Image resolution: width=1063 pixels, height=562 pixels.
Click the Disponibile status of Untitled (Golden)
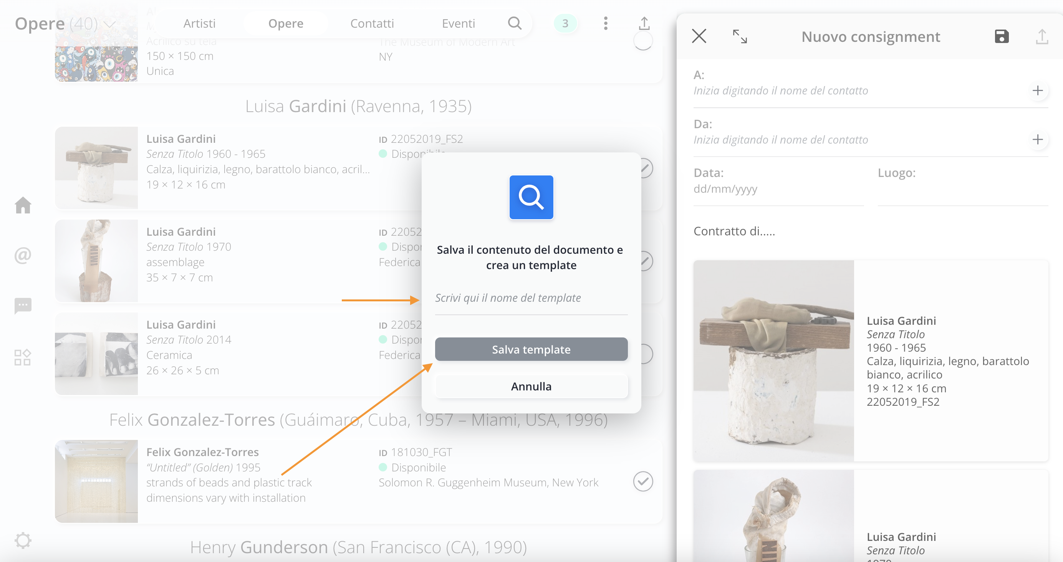point(412,467)
